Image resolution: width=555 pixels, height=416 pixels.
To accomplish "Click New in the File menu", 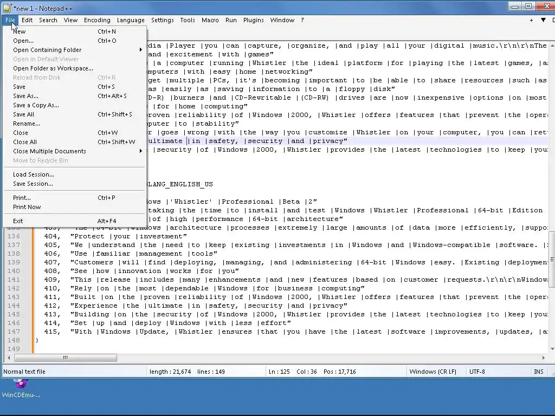I will click(x=75, y=31).
